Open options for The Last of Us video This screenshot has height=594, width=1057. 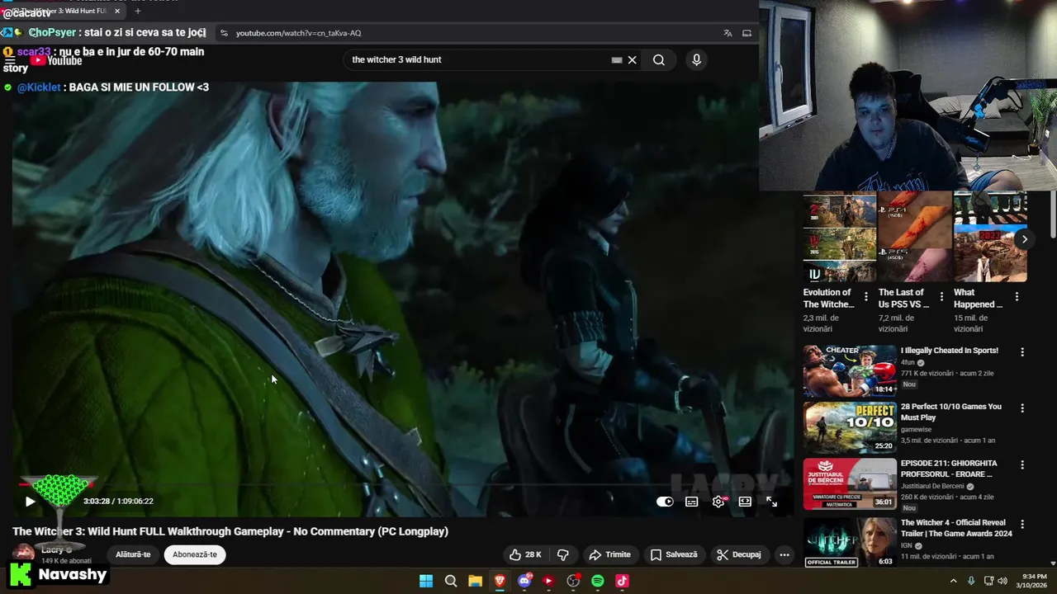(x=941, y=297)
